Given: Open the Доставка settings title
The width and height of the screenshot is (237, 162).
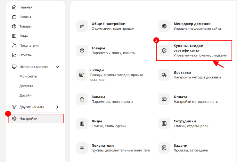Looking at the screenshot, I should click(182, 73).
